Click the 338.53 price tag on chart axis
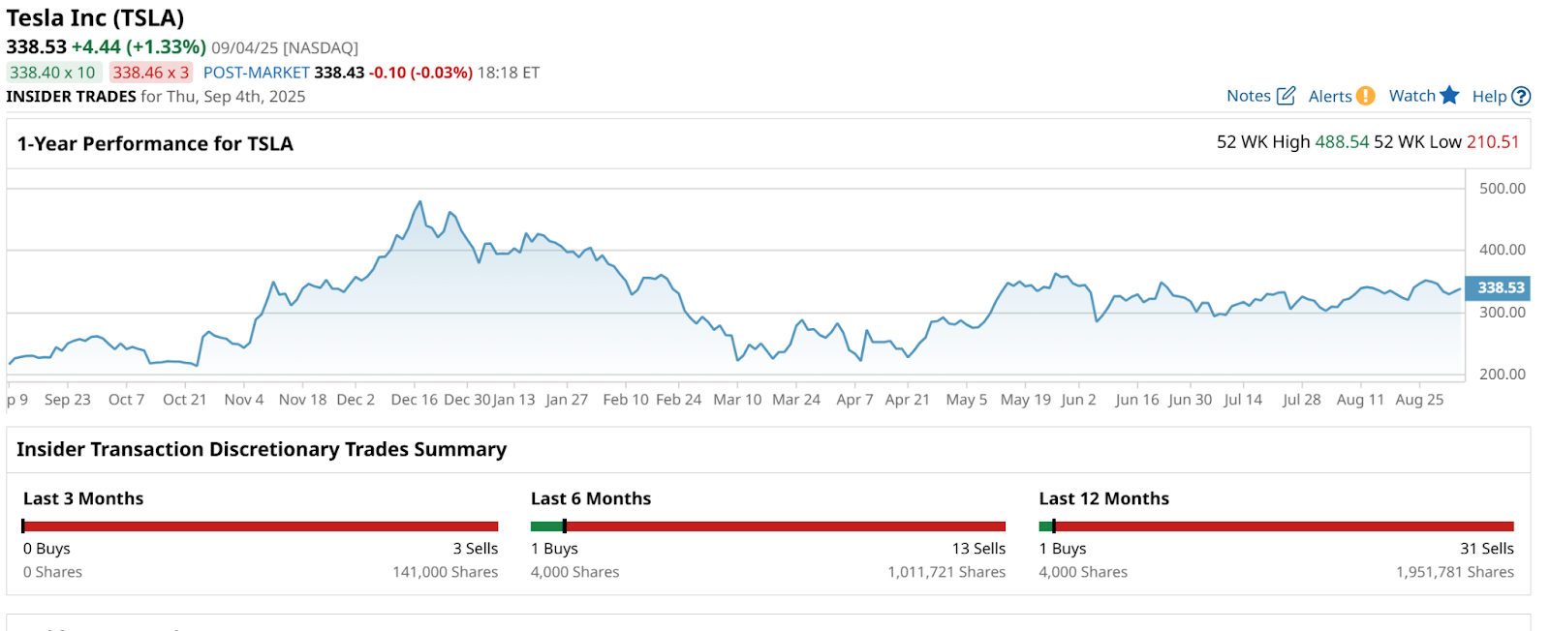Screen dimensions: 1550x631 click(x=1499, y=287)
